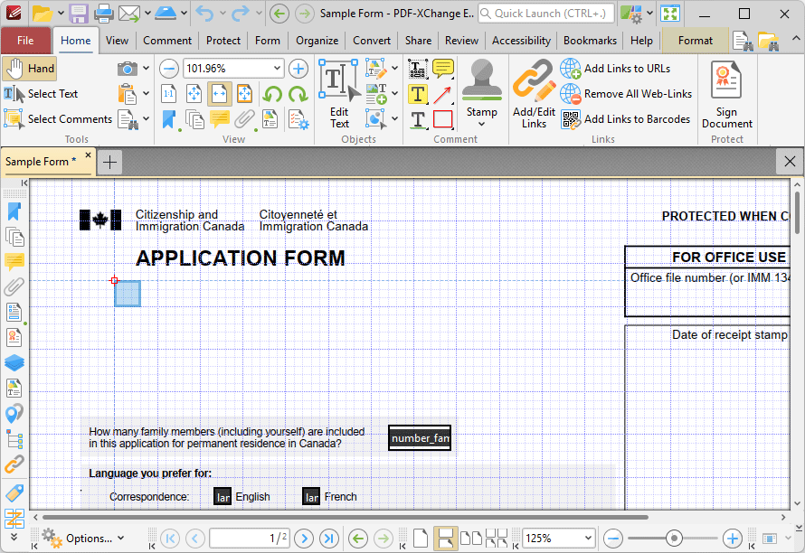Go to the next page
Viewport: 805px width, 553px height.
pos(304,539)
